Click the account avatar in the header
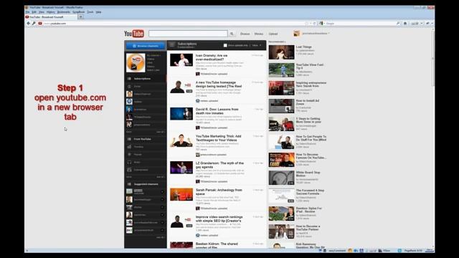The image size is (459, 258). click(296, 34)
